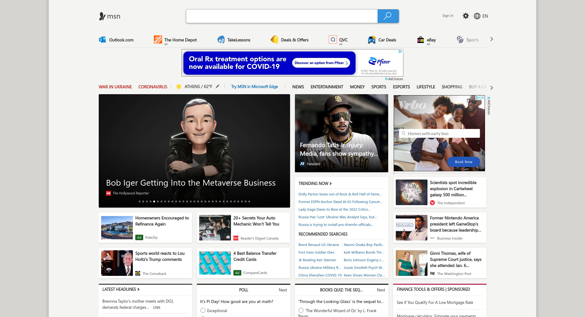
Task: Click Try MSN in Microsoft Edge link
Action: coord(254,87)
